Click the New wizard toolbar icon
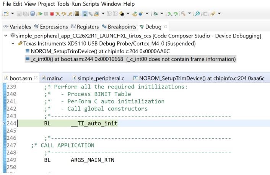The image size is (270, 175). pyautogui.click(x=6, y=14)
